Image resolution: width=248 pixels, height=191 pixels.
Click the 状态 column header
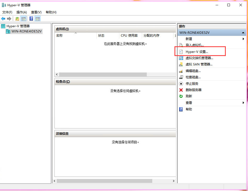pyautogui.click(x=108, y=35)
